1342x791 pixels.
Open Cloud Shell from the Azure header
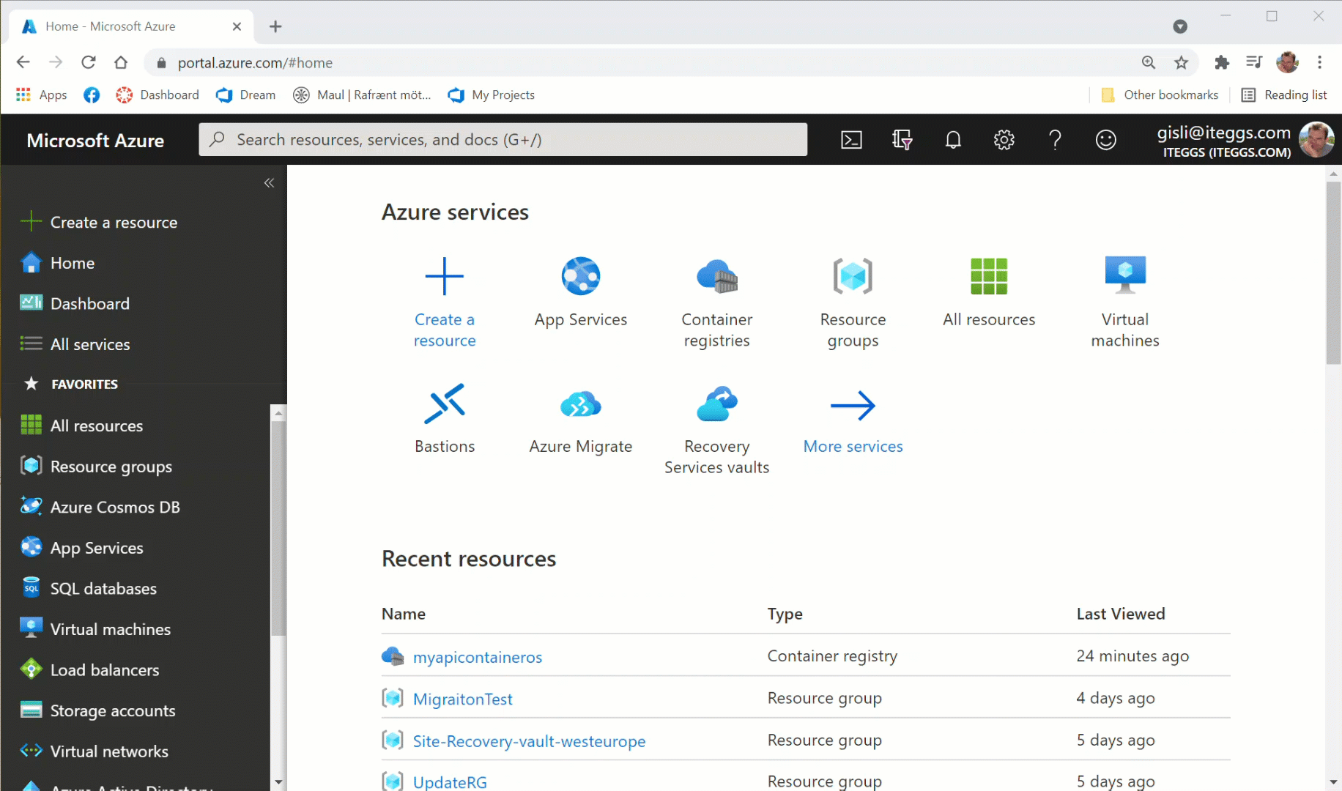pos(851,140)
